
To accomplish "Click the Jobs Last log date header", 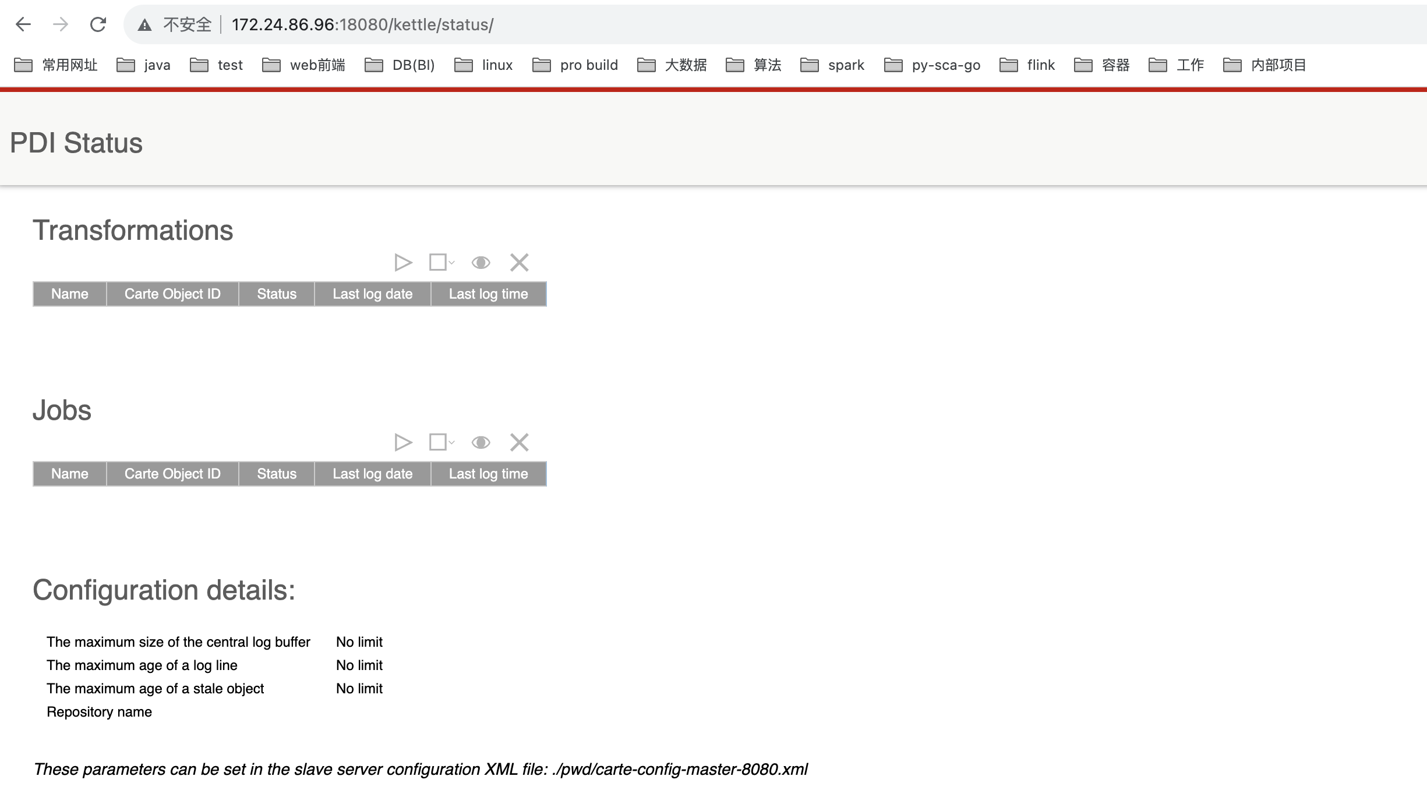I will click(x=372, y=474).
